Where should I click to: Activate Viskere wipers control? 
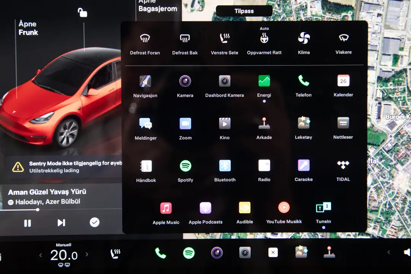coord(343,43)
